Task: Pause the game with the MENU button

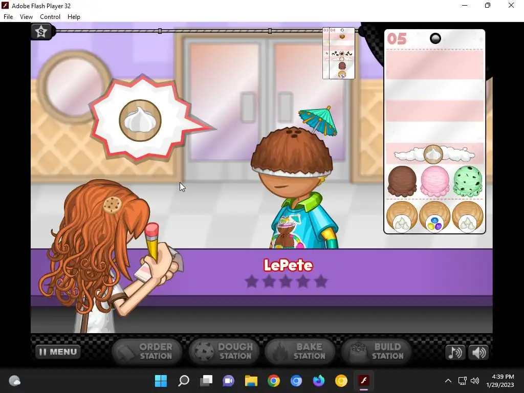Action: [58, 352]
